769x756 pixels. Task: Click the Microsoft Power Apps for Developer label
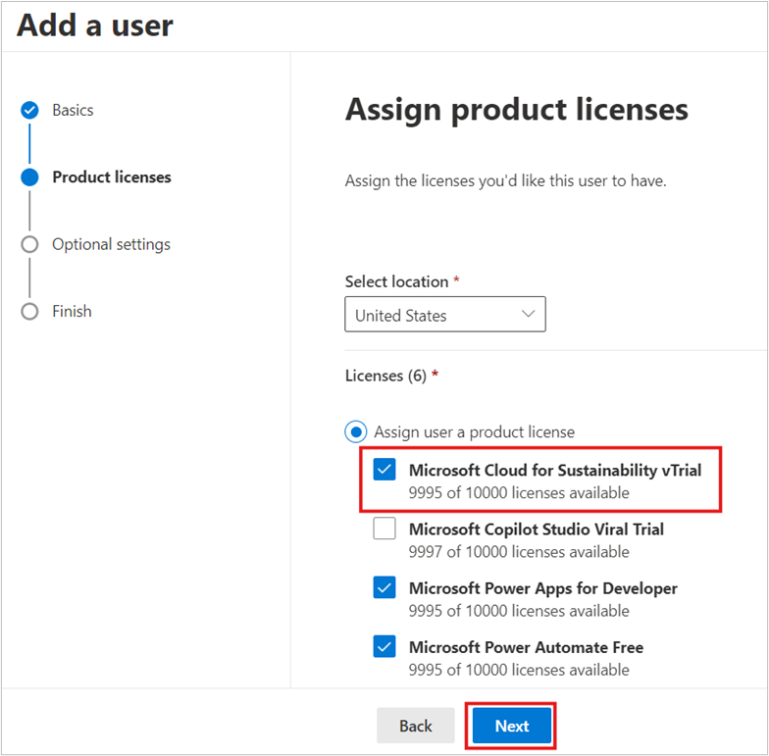[x=543, y=588]
